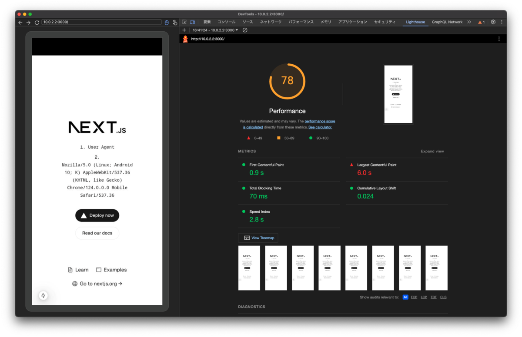Click the NEXT.JS logo in preview
Image resolution: width=522 pixels, height=337 pixels.
point(97,127)
